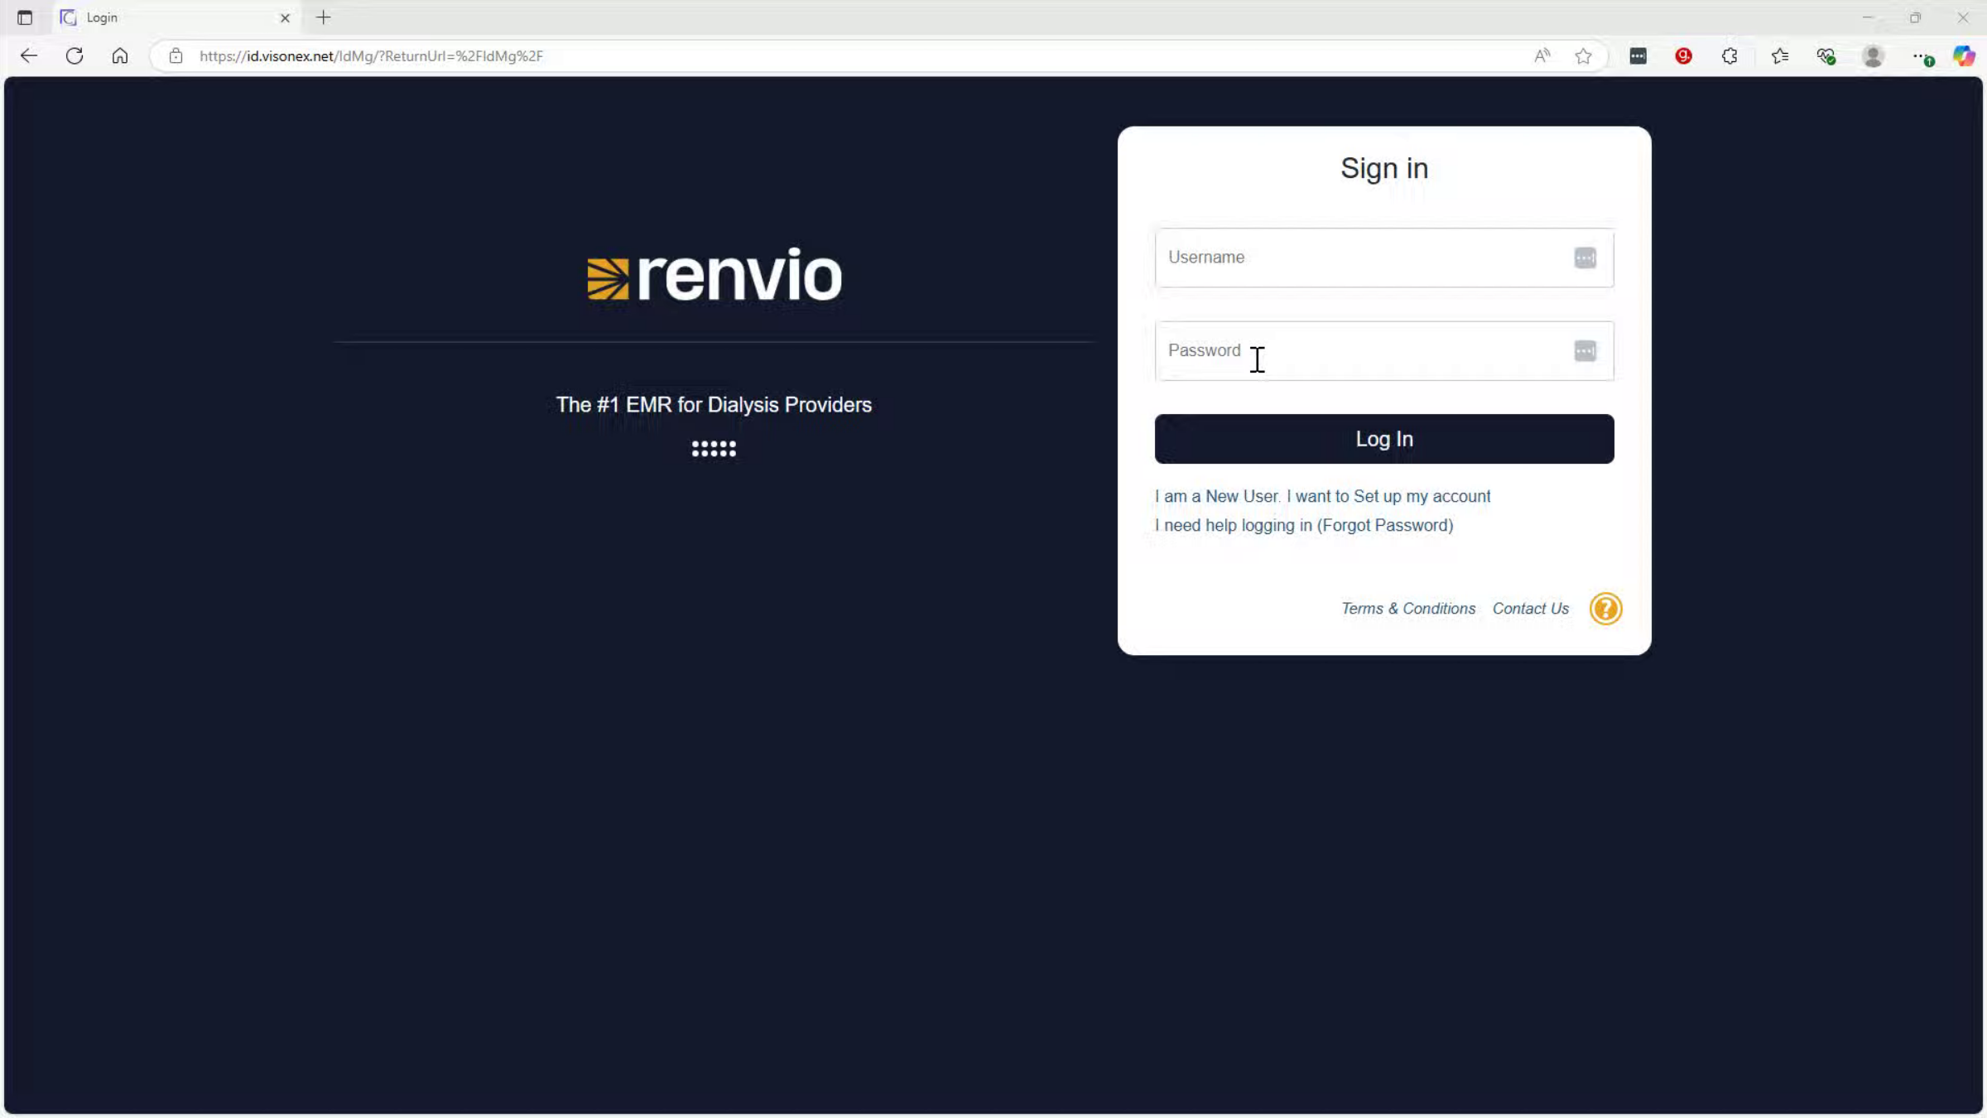Open tab actions menu icon
The height and width of the screenshot is (1118, 1987).
pos(25,17)
